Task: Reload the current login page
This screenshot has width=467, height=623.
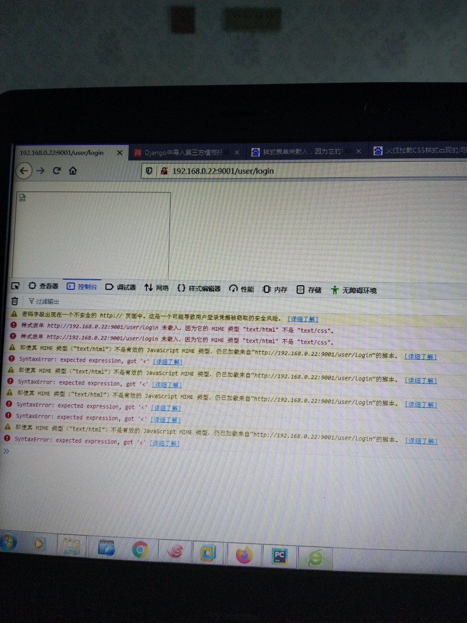Action: [x=57, y=171]
